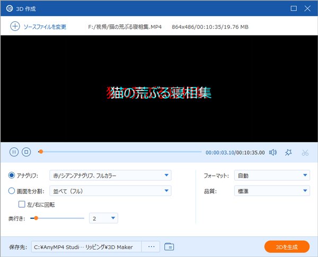Open the フォーマット dropdown set to 自動

272,175
